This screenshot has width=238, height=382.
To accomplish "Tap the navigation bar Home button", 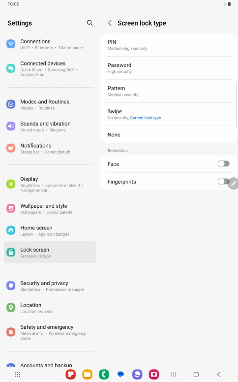I will point(196,375).
